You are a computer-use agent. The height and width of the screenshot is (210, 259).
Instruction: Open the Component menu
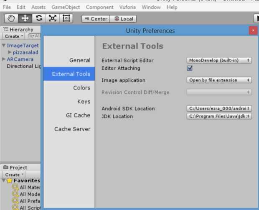coord(99,7)
